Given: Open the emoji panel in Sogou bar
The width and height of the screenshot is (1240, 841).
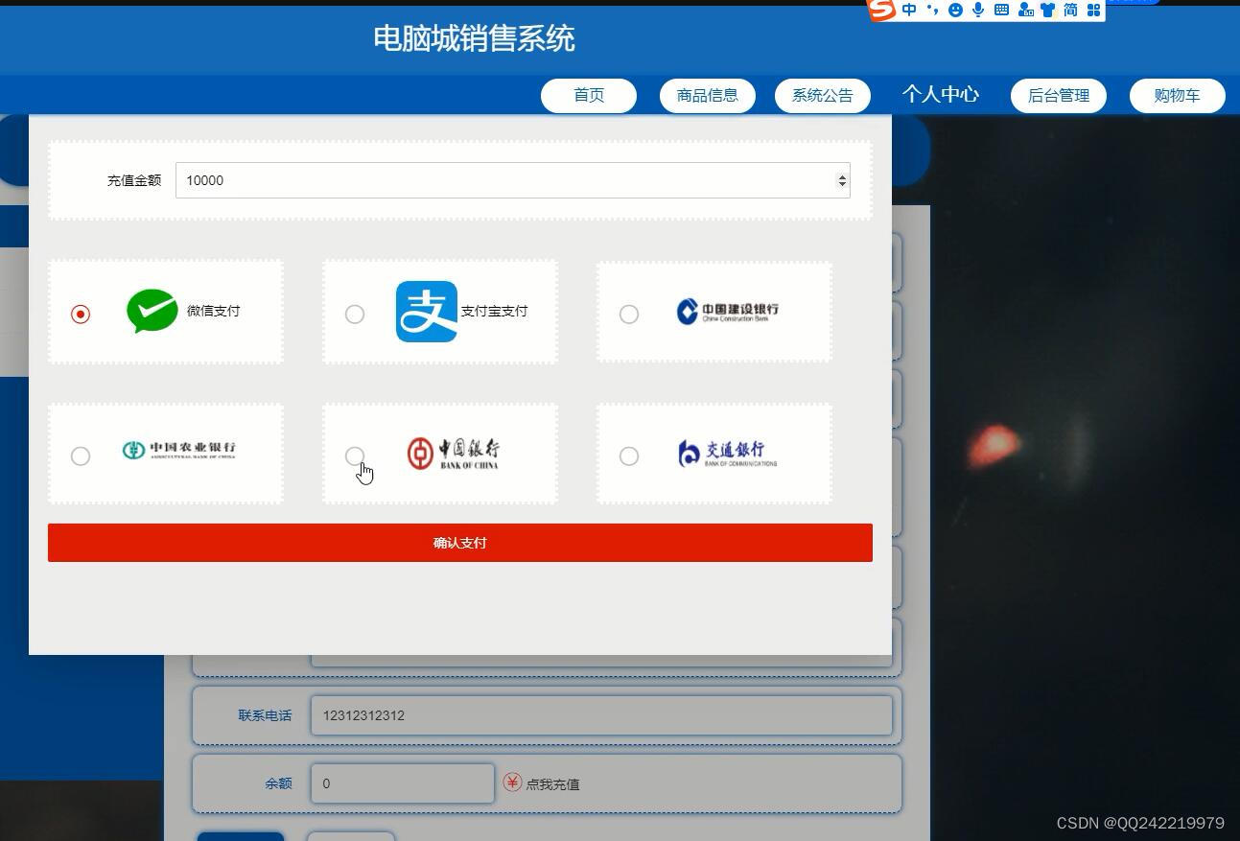Looking at the screenshot, I should [955, 10].
